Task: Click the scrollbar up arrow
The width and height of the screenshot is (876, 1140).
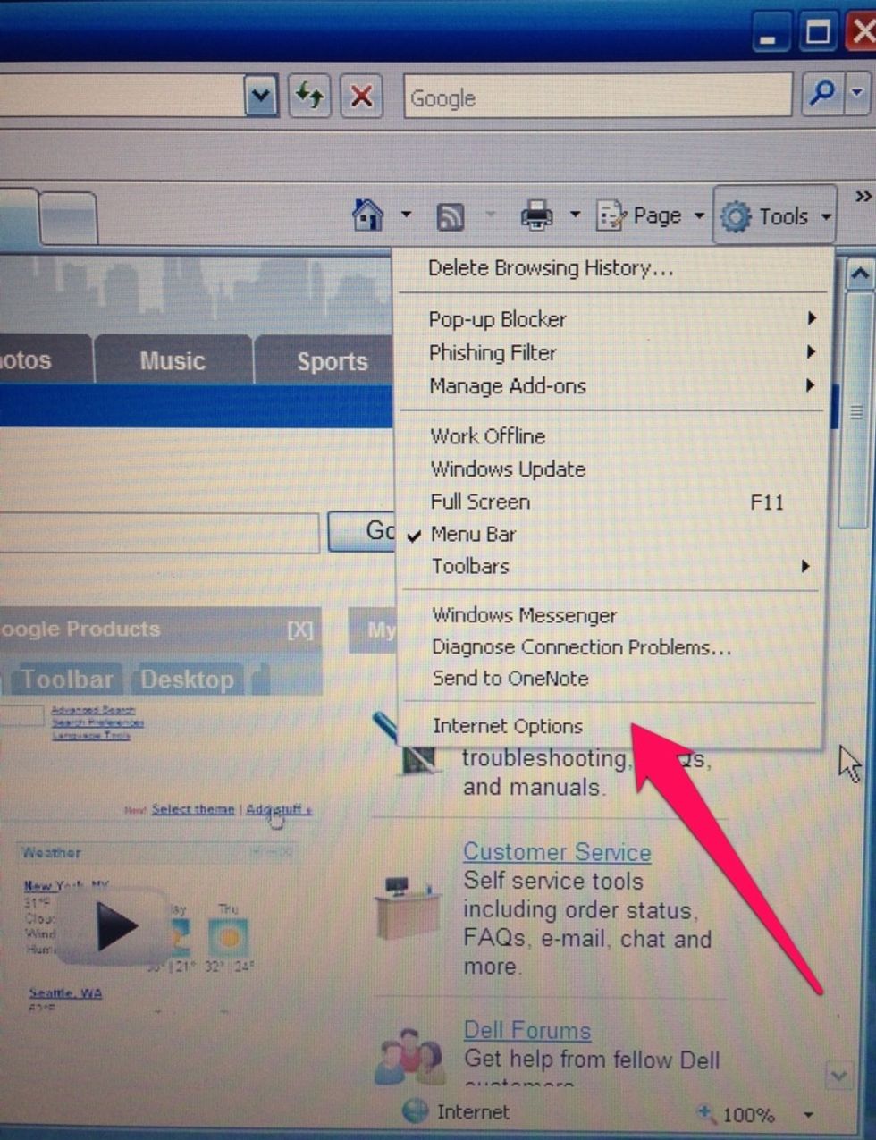Action: click(x=860, y=274)
